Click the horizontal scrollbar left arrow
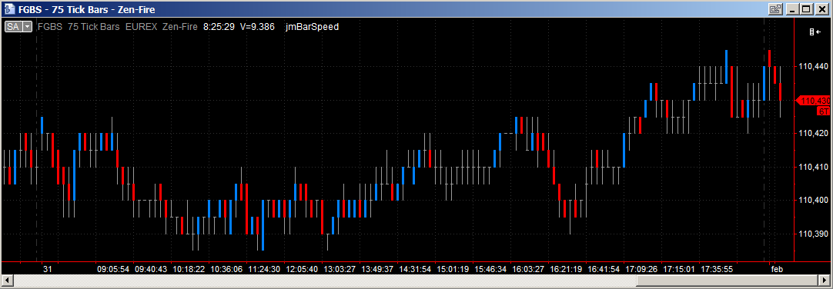This screenshot has width=833, height=289. [8, 280]
